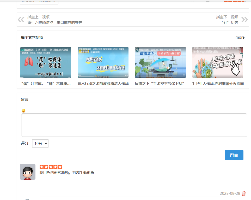Go to previous video 重生之院感防控，来自霸总的守护
251x200 pixels.
(x=55, y=22)
